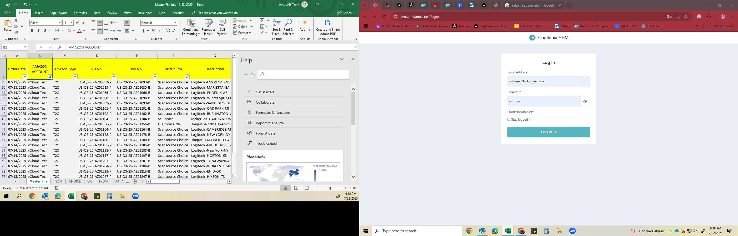Apply Bold formatting in Excel ribbon
The image size is (738, 236).
32,31
